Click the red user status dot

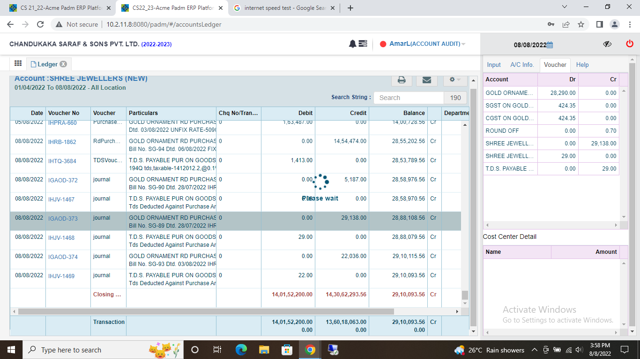pos(383,44)
